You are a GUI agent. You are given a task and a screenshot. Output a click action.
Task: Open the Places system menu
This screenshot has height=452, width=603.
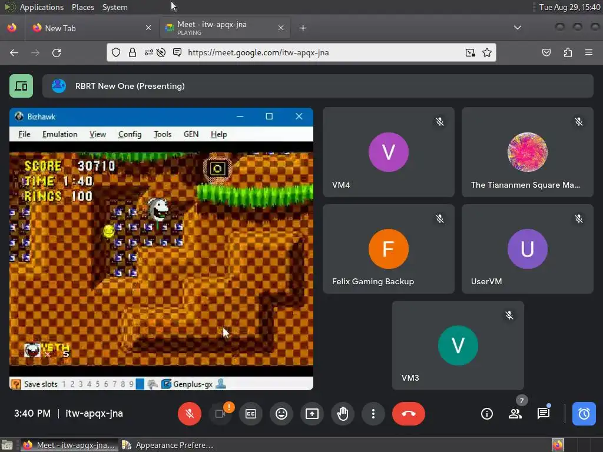tap(82, 7)
